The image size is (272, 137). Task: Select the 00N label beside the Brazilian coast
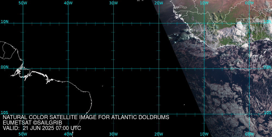(5, 67)
